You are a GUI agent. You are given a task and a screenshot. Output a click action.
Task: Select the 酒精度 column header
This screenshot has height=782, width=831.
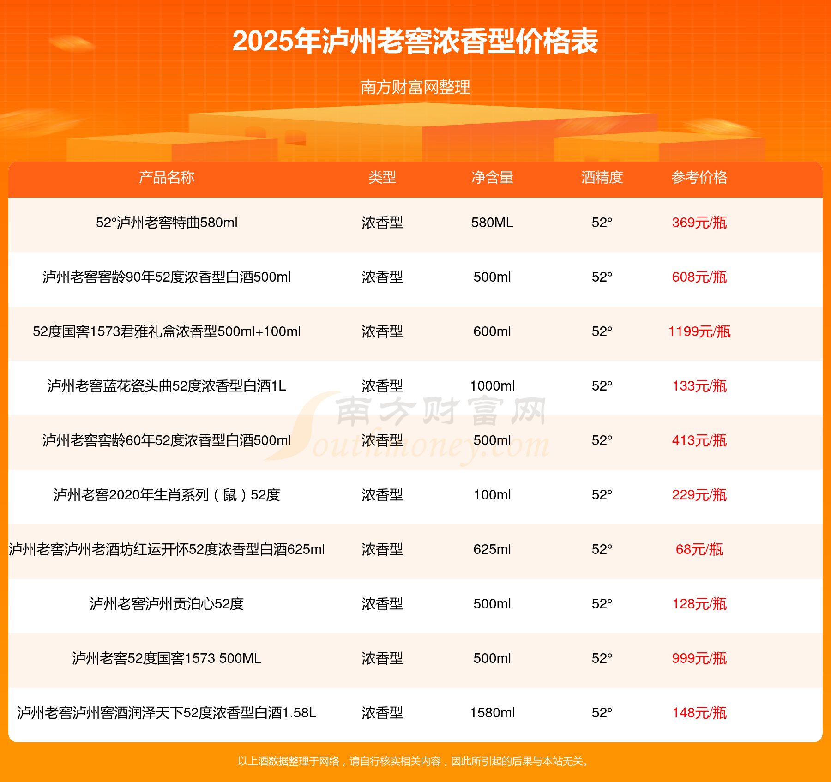click(602, 177)
